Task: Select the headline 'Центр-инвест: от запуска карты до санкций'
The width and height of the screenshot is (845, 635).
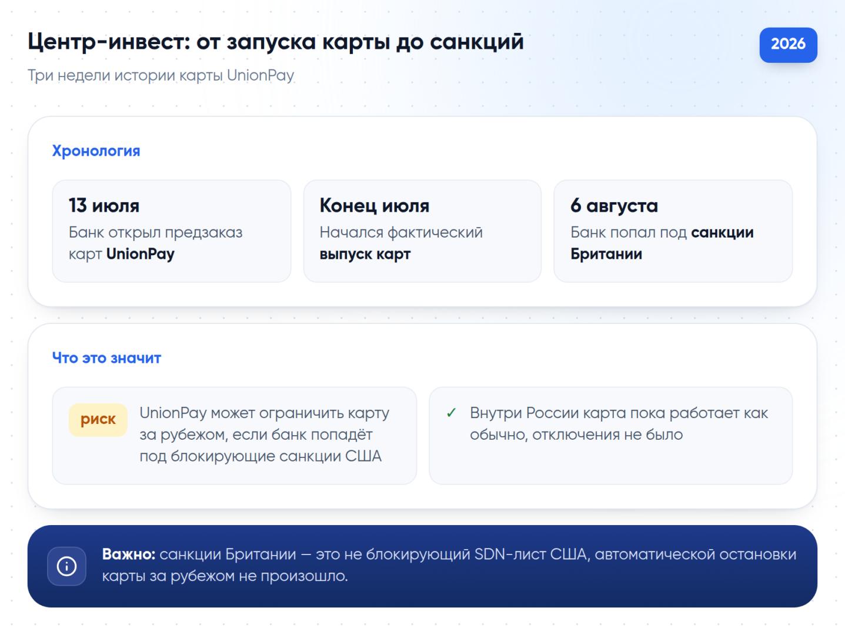Action: (276, 42)
